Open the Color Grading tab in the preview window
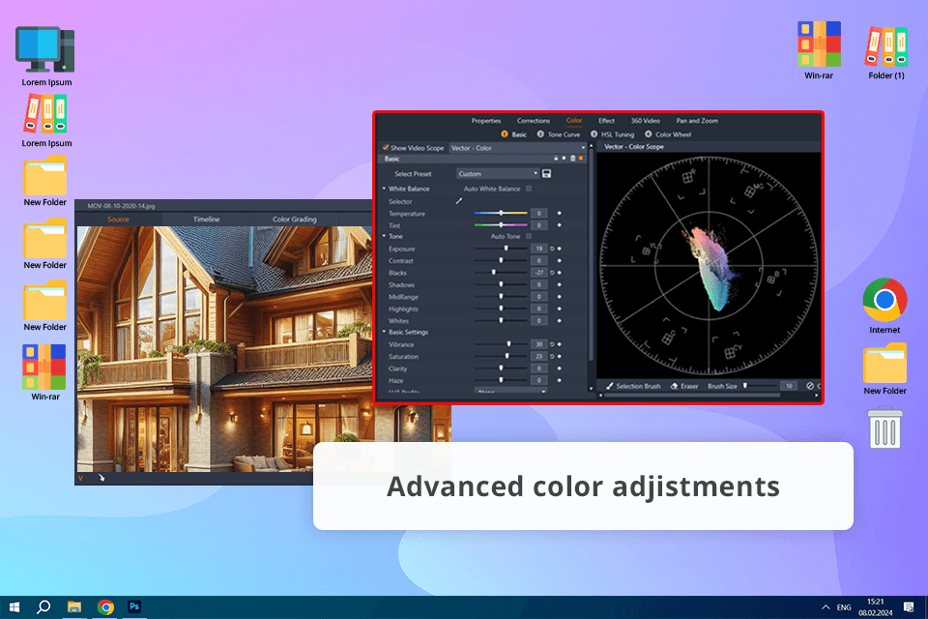Image resolution: width=928 pixels, height=619 pixels. coord(294,220)
